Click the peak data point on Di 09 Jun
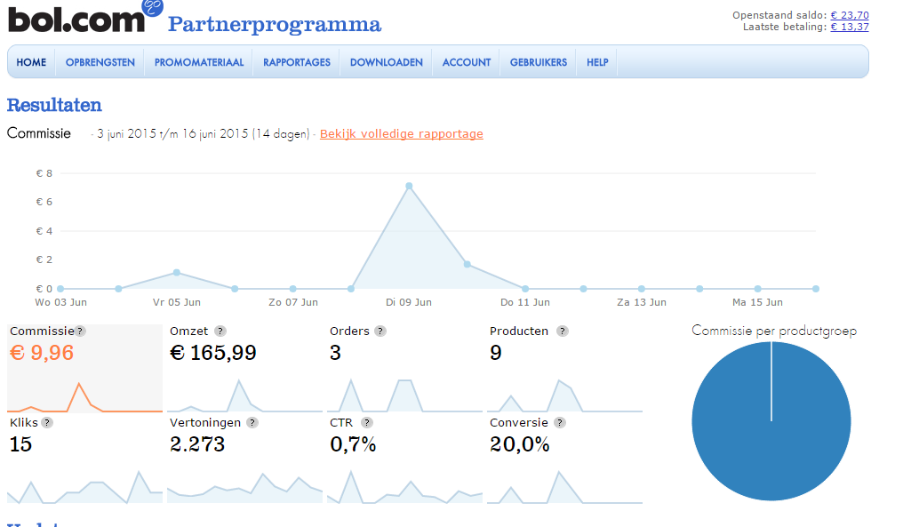Viewport: 903px width, 527px height. (409, 186)
